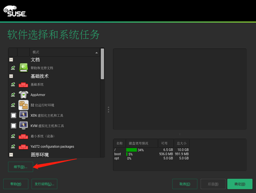Select the AppArmor pattern row
256x193 pixels.
pos(54,95)
